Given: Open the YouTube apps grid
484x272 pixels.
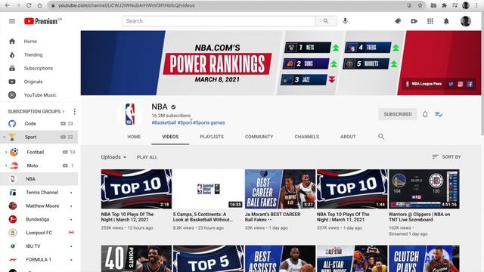Looking at the screenshot, I should click(x=430, y=21).
